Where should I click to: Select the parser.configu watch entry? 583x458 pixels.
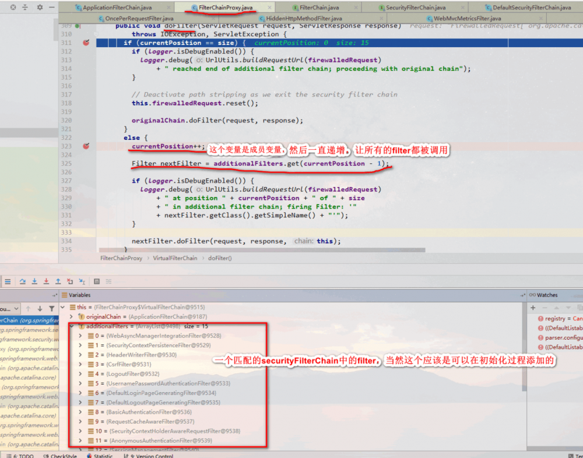click(560, 337)
